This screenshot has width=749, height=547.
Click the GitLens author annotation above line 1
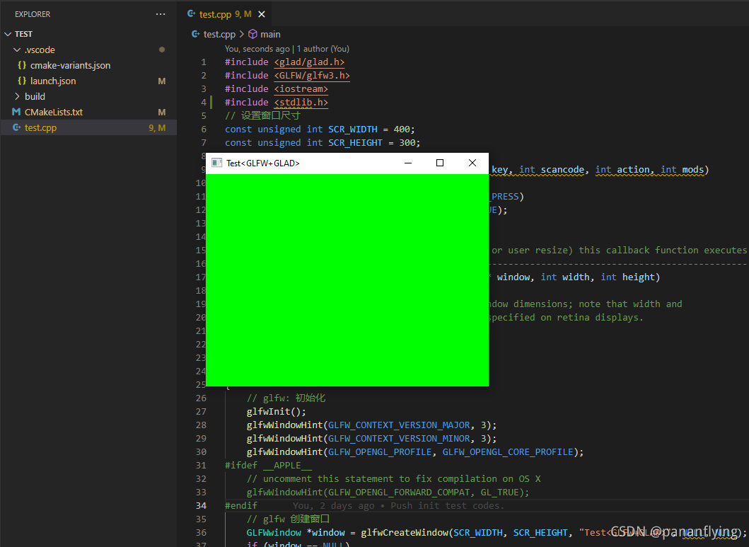pos(287,49)
